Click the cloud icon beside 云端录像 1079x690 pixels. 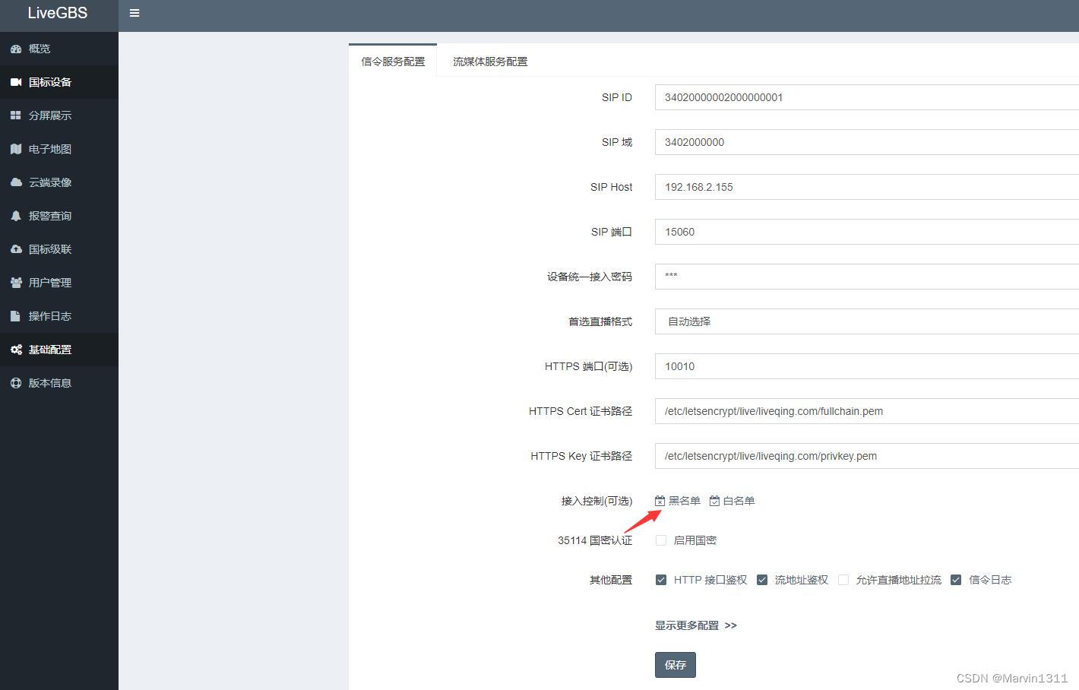click(x=16, y=182)
